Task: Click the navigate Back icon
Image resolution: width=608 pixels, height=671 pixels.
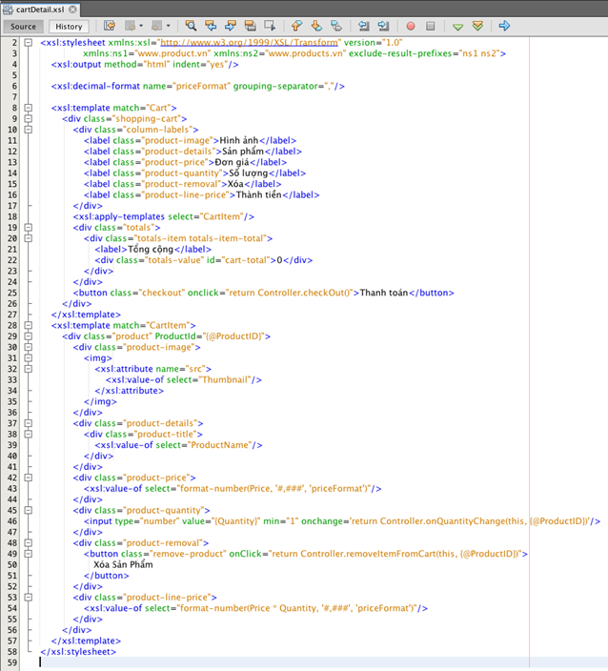Action: [x=130, y=26]
